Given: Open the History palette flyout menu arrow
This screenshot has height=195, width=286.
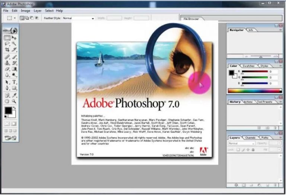Looking at the screenshot, I should [280, 102].
